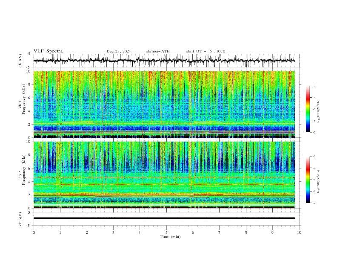Click the "-3" tick on upper color bar
337x261 pixels.
pos(314,86)
